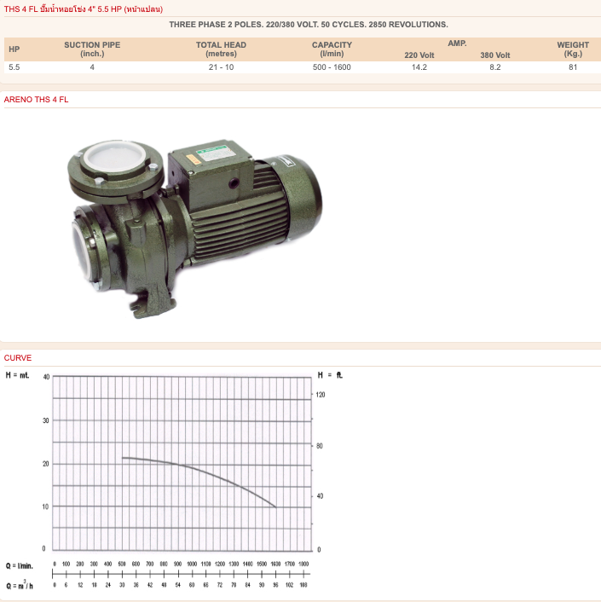
Task: Click the Q = l/min. axis label
Action: [x=20, y=566]
